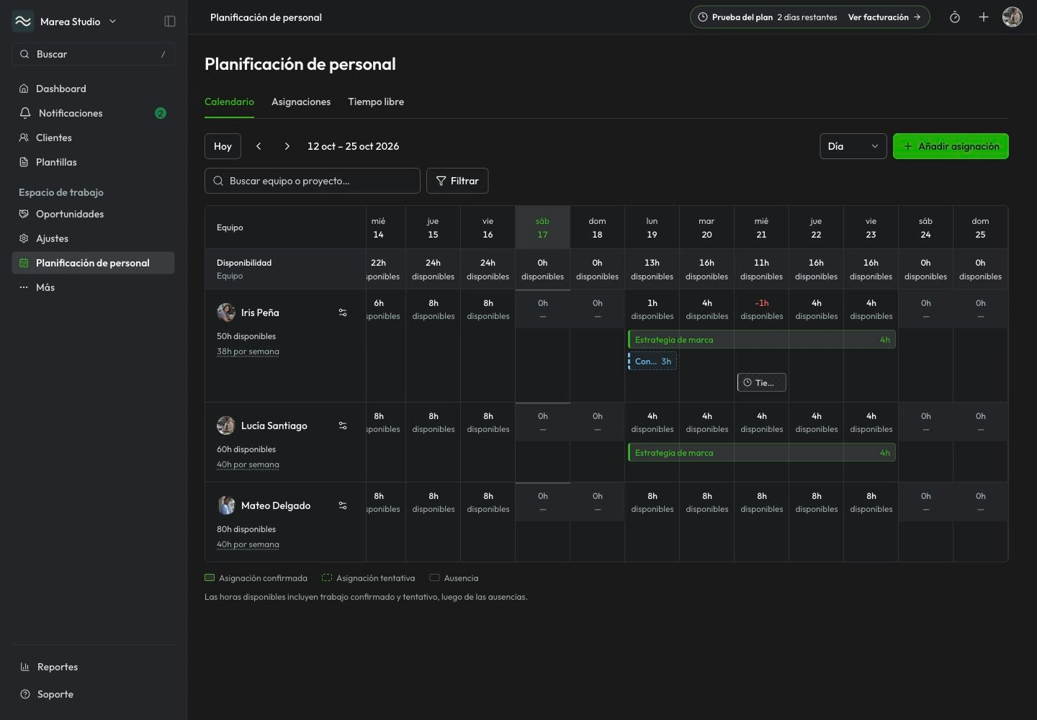Open Soporte help in sidebar
This screenshot has width=1037, height=720.
(x=93, y=694)
